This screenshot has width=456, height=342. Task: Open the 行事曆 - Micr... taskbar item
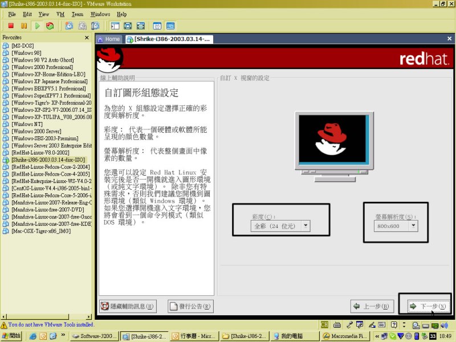tap(194, 336)
